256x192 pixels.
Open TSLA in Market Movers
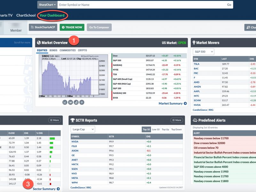(x=196, y=64)
